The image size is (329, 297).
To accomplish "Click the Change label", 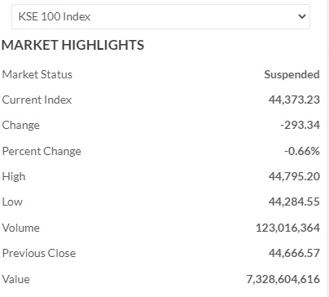I will 21,126.
